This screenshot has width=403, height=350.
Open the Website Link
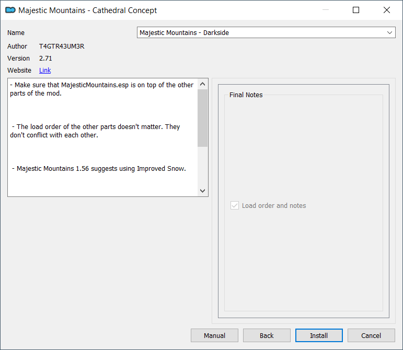45,71
